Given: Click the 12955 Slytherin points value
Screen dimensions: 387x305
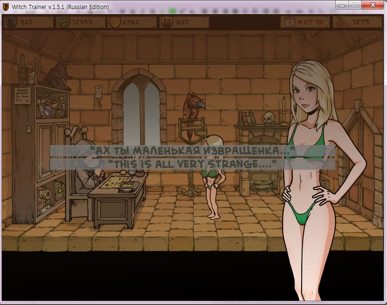Looking at the screenshot, I should click(82, 22).
